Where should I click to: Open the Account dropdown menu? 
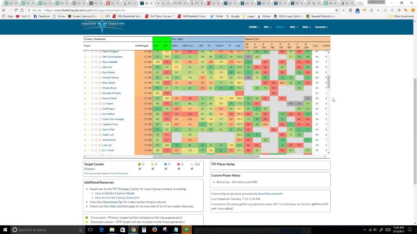[321, 27]
